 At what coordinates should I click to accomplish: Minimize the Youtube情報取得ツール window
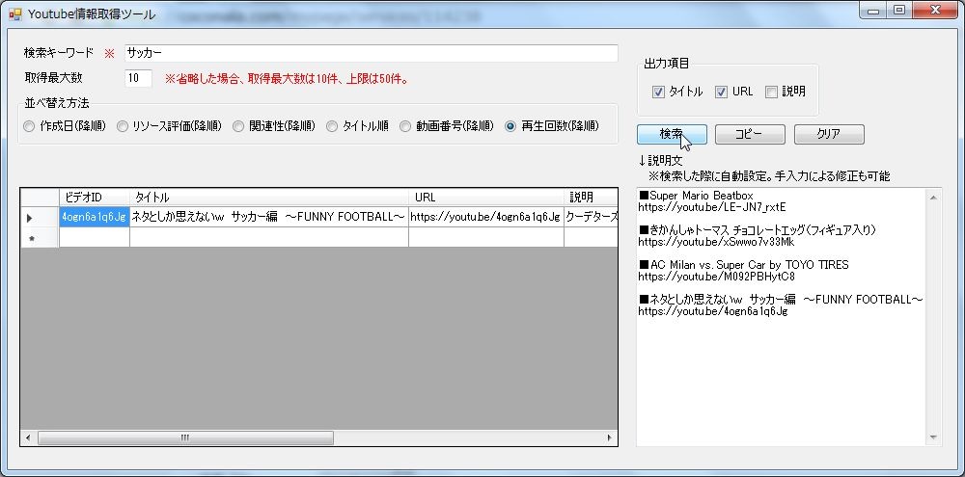click(x=874, y=11)
